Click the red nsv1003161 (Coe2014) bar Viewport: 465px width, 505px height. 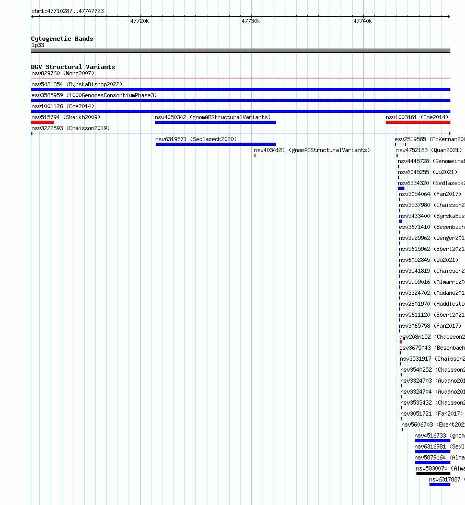coord(418,122)
